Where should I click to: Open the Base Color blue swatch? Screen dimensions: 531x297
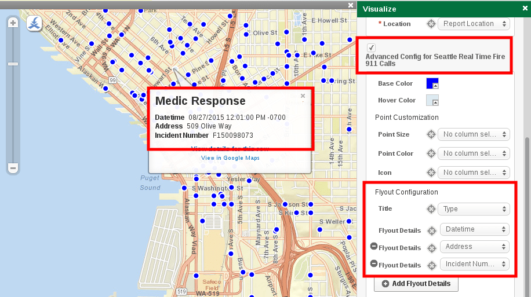tap(432, 83)
